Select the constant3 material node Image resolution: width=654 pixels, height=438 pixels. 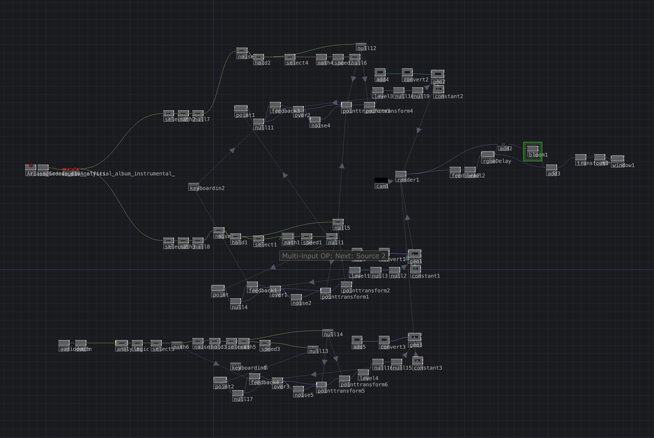tap(418, 360)
